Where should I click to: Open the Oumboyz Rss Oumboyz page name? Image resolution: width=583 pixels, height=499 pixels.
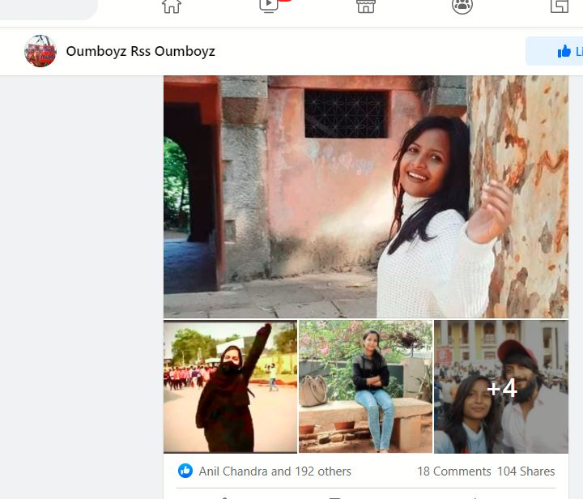[140, 52]
